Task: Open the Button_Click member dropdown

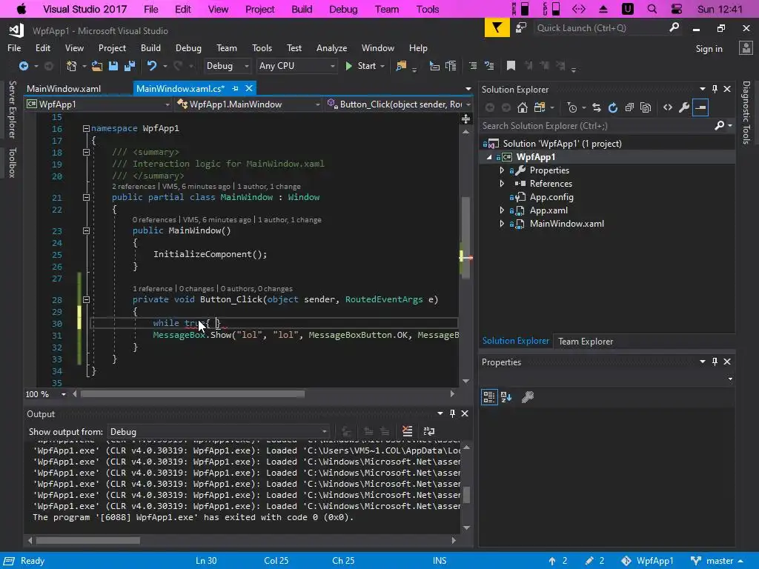Action: click(399, 104)
